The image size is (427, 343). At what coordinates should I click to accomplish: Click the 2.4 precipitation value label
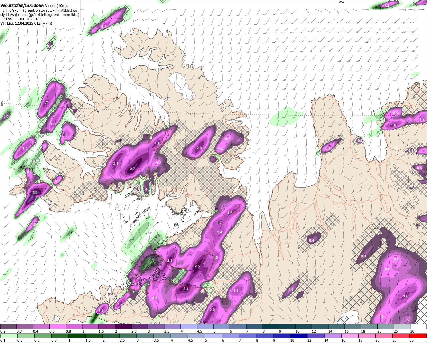(186, 289)
